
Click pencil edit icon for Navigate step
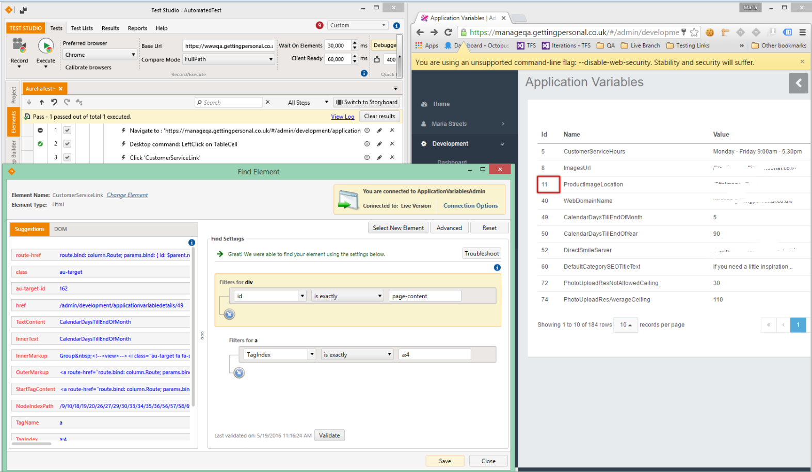pos(379,131)
